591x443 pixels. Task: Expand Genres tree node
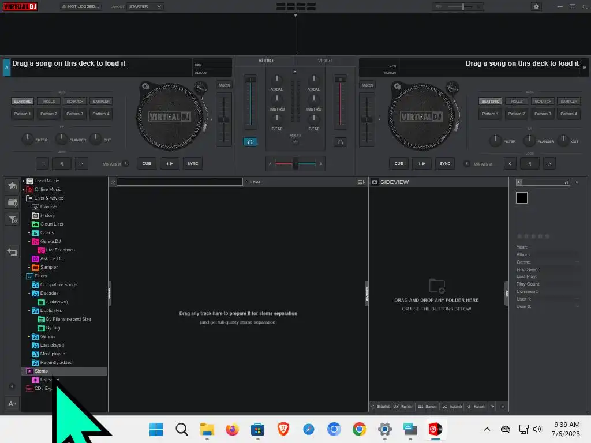click(29, 337)
